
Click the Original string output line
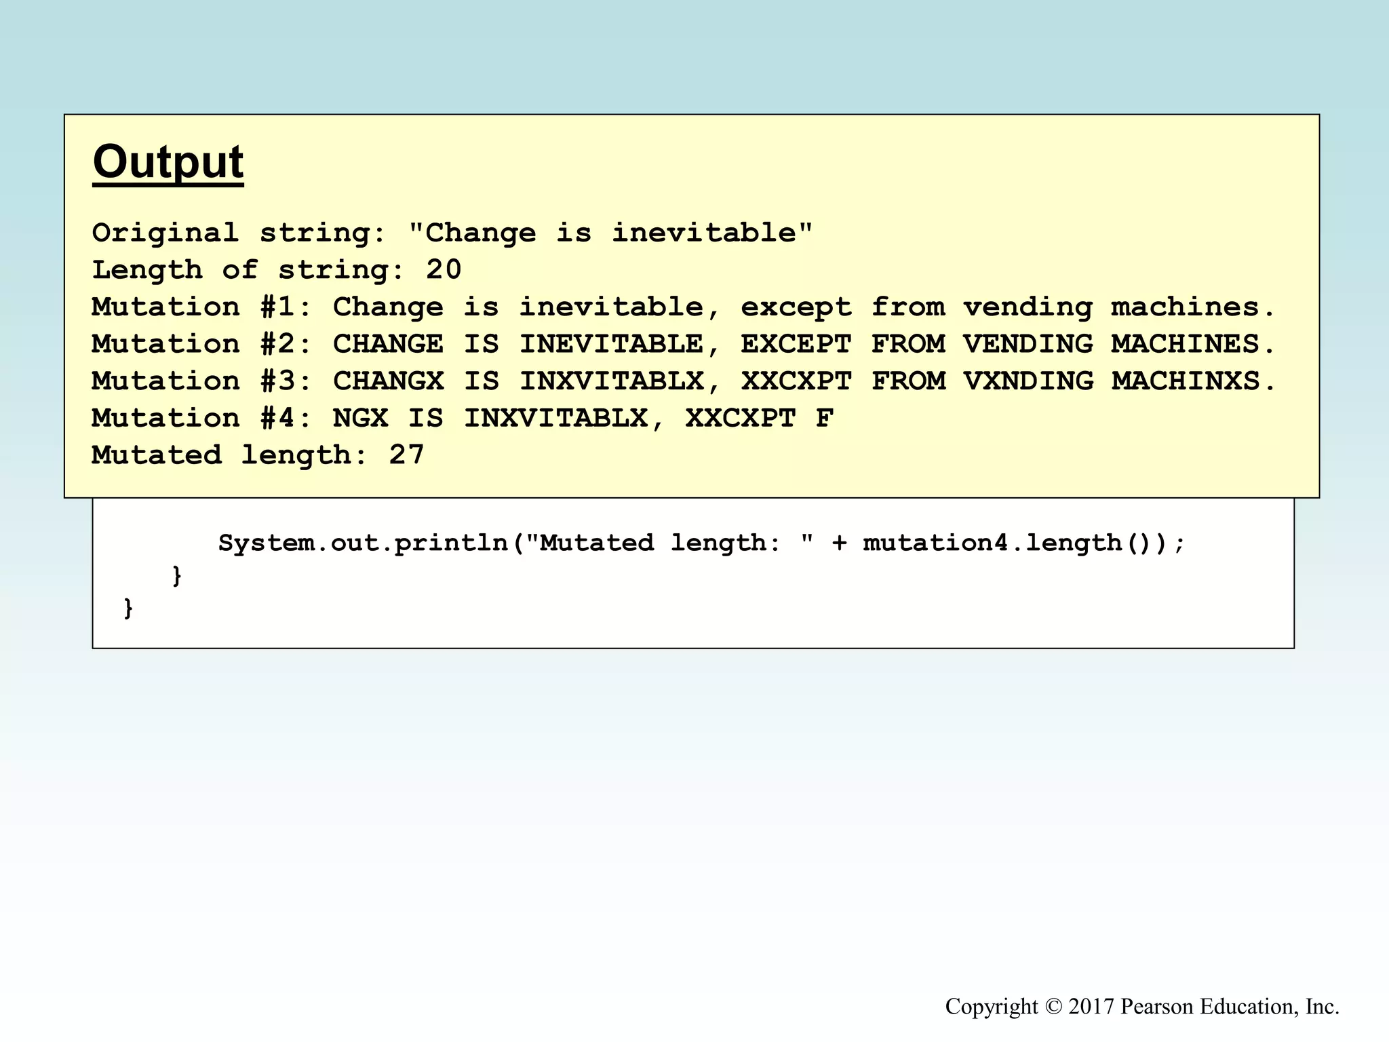[x=452, y=233]
